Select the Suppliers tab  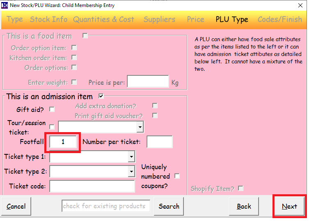[160, 19]
